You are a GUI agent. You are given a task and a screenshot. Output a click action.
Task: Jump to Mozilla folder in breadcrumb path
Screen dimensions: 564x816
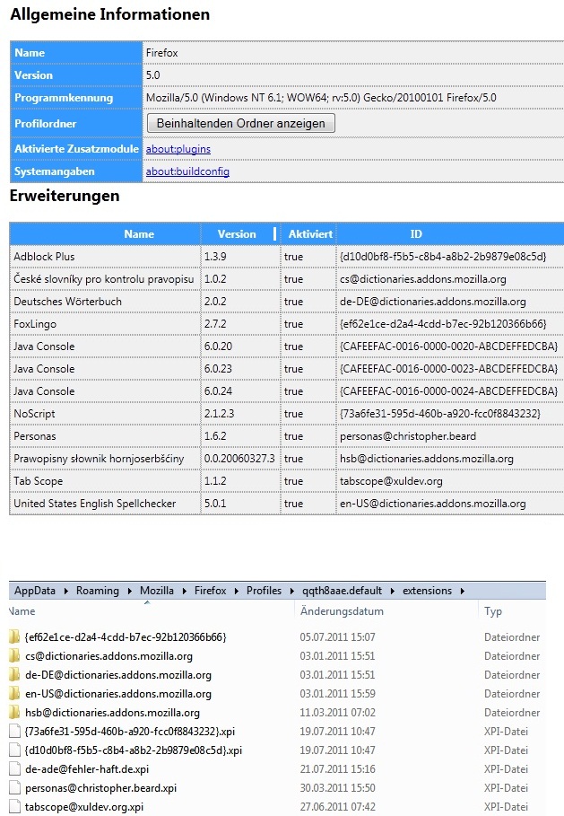coord(157,591)
